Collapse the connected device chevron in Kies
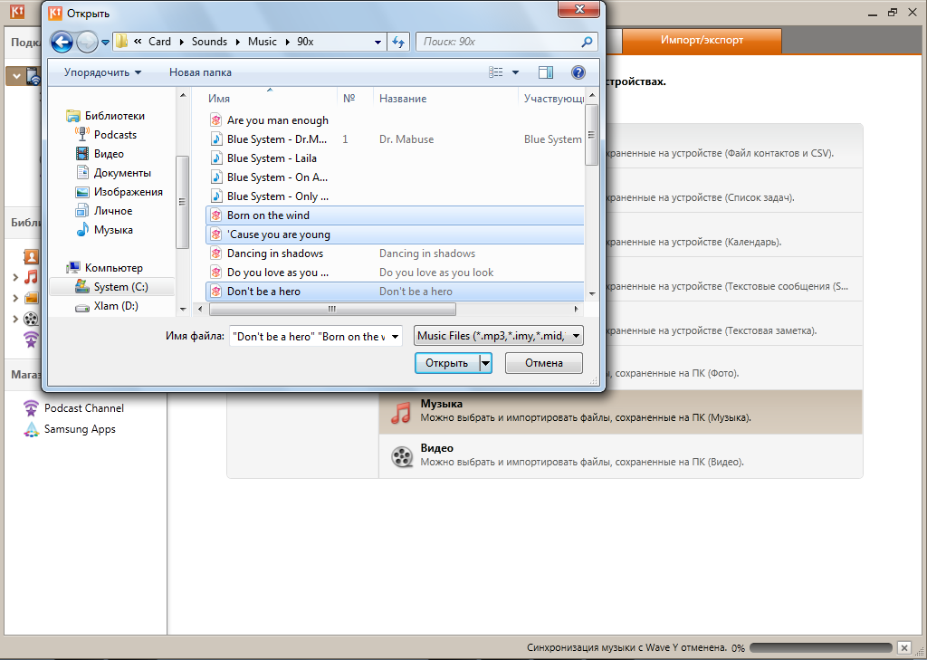This screenshot has height=660, width=927. click(16, 76)
